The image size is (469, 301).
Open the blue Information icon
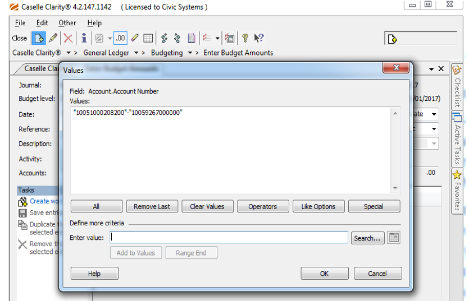pyautogui.click(x=84, y=38)
